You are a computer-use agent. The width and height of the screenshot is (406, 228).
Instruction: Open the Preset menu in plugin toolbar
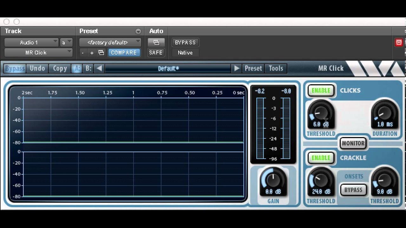[253, 68]
